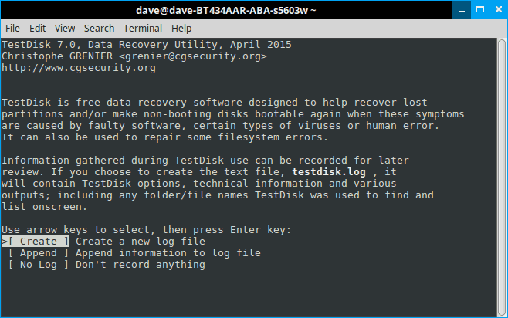
Task: Expand the Terminal menu
Action: click(x=142, y=28)
